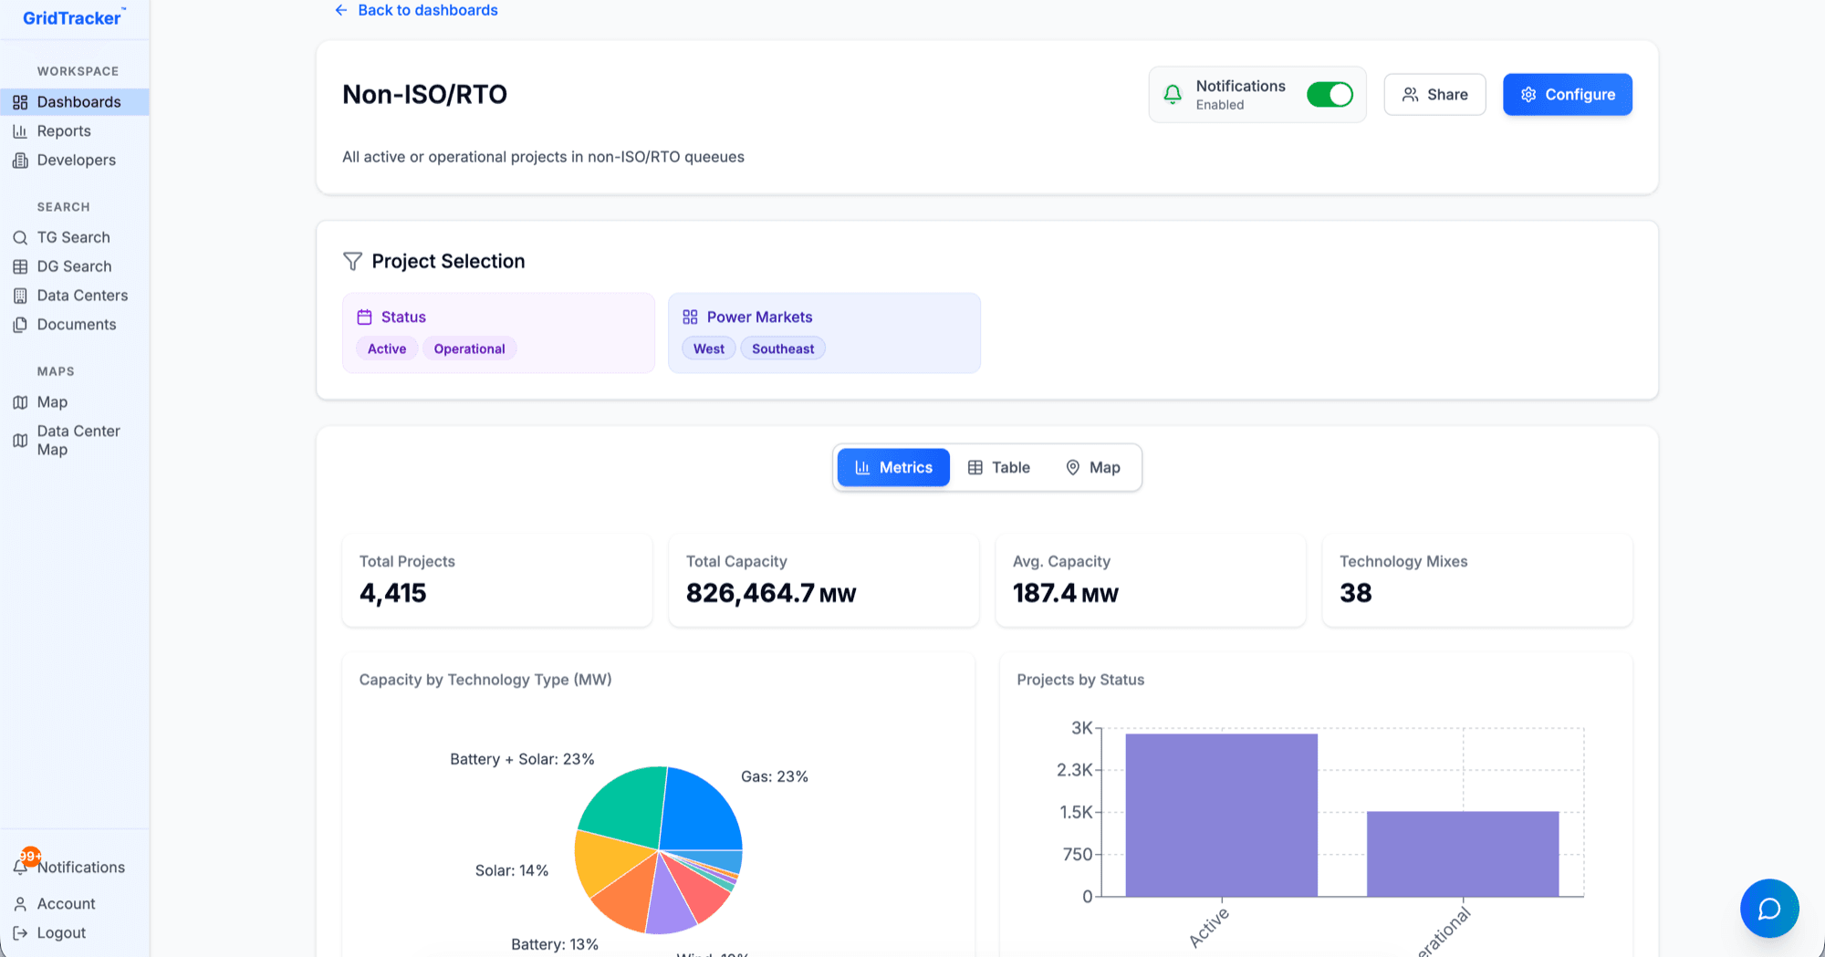
Task: Click the Operational status chip
Action: click(469, 348)
